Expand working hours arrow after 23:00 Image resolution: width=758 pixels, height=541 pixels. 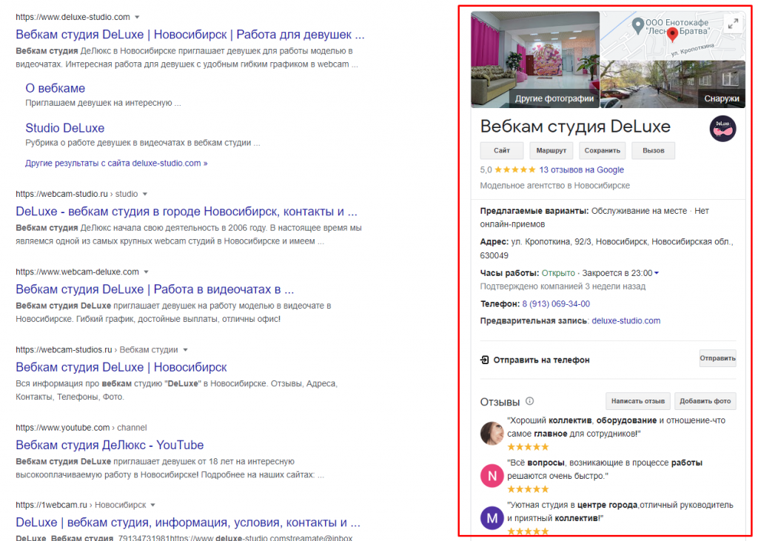tap(657, 273)
